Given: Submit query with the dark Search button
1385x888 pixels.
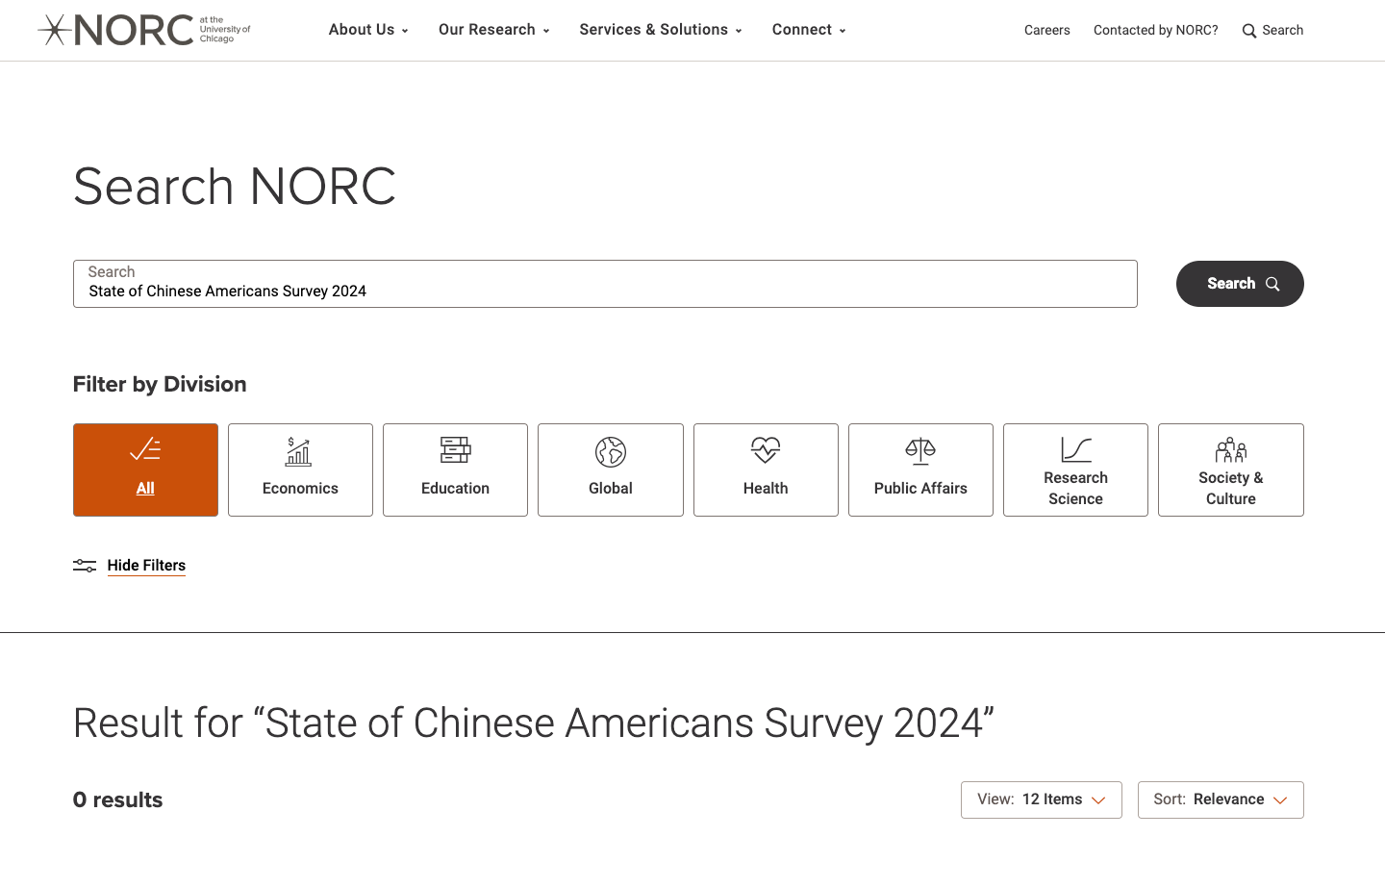Looking at the screenshot, I should coord(1240,284).
